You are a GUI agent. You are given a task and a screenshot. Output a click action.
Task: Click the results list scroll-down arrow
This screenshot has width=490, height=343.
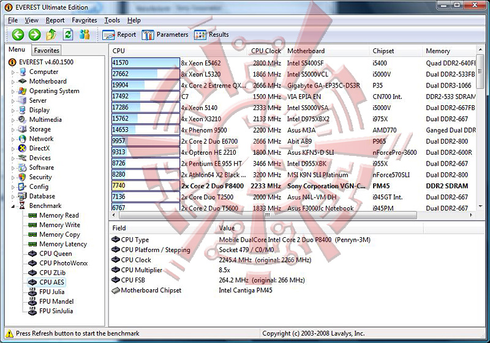point(480,207)
